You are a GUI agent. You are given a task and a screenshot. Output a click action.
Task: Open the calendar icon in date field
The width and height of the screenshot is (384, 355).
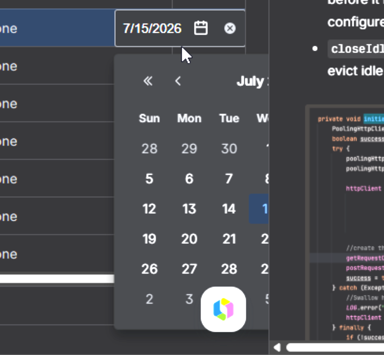pos(201,28)
